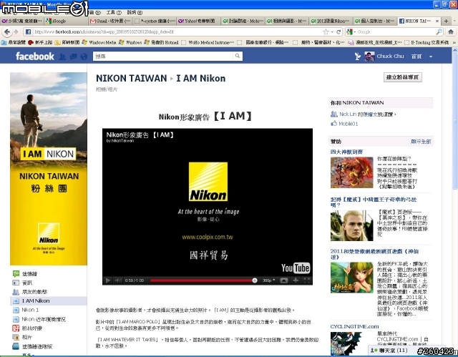Click the widescreen icon in video controls
This screenshot has height=357, width=458.
[x=283, y=280]
